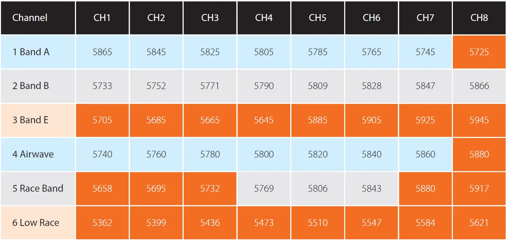This screenshot has width=508, height=241.
Task: Click the 5880 cell in Airwave row
Action: click(x=479, y=154)
